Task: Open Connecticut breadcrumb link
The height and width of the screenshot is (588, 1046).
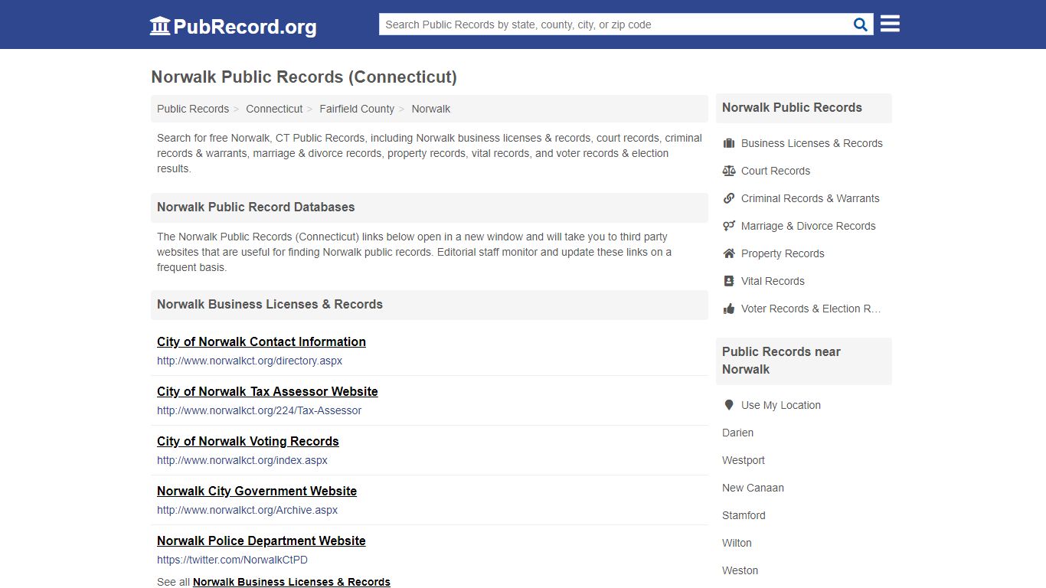Action: [x=274, y=109]
